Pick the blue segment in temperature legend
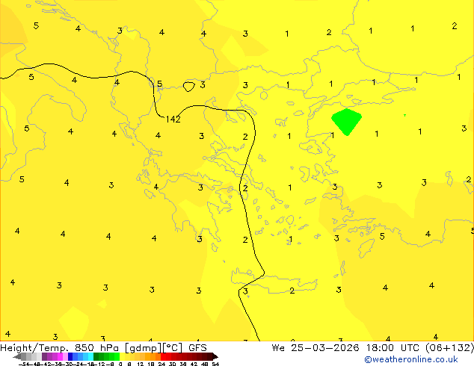The height and width of the screenshot is (366, 474). point(73,356)
